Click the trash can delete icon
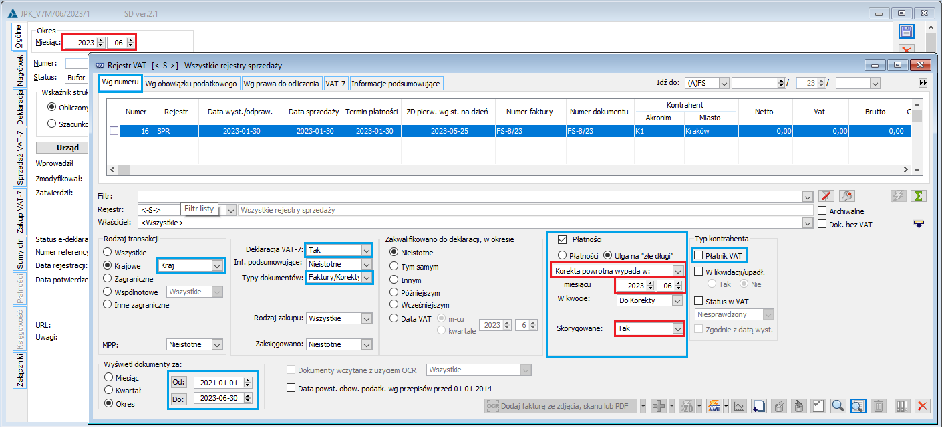The image size is (942, 428). pyautogui.click(x=879, y=405)
